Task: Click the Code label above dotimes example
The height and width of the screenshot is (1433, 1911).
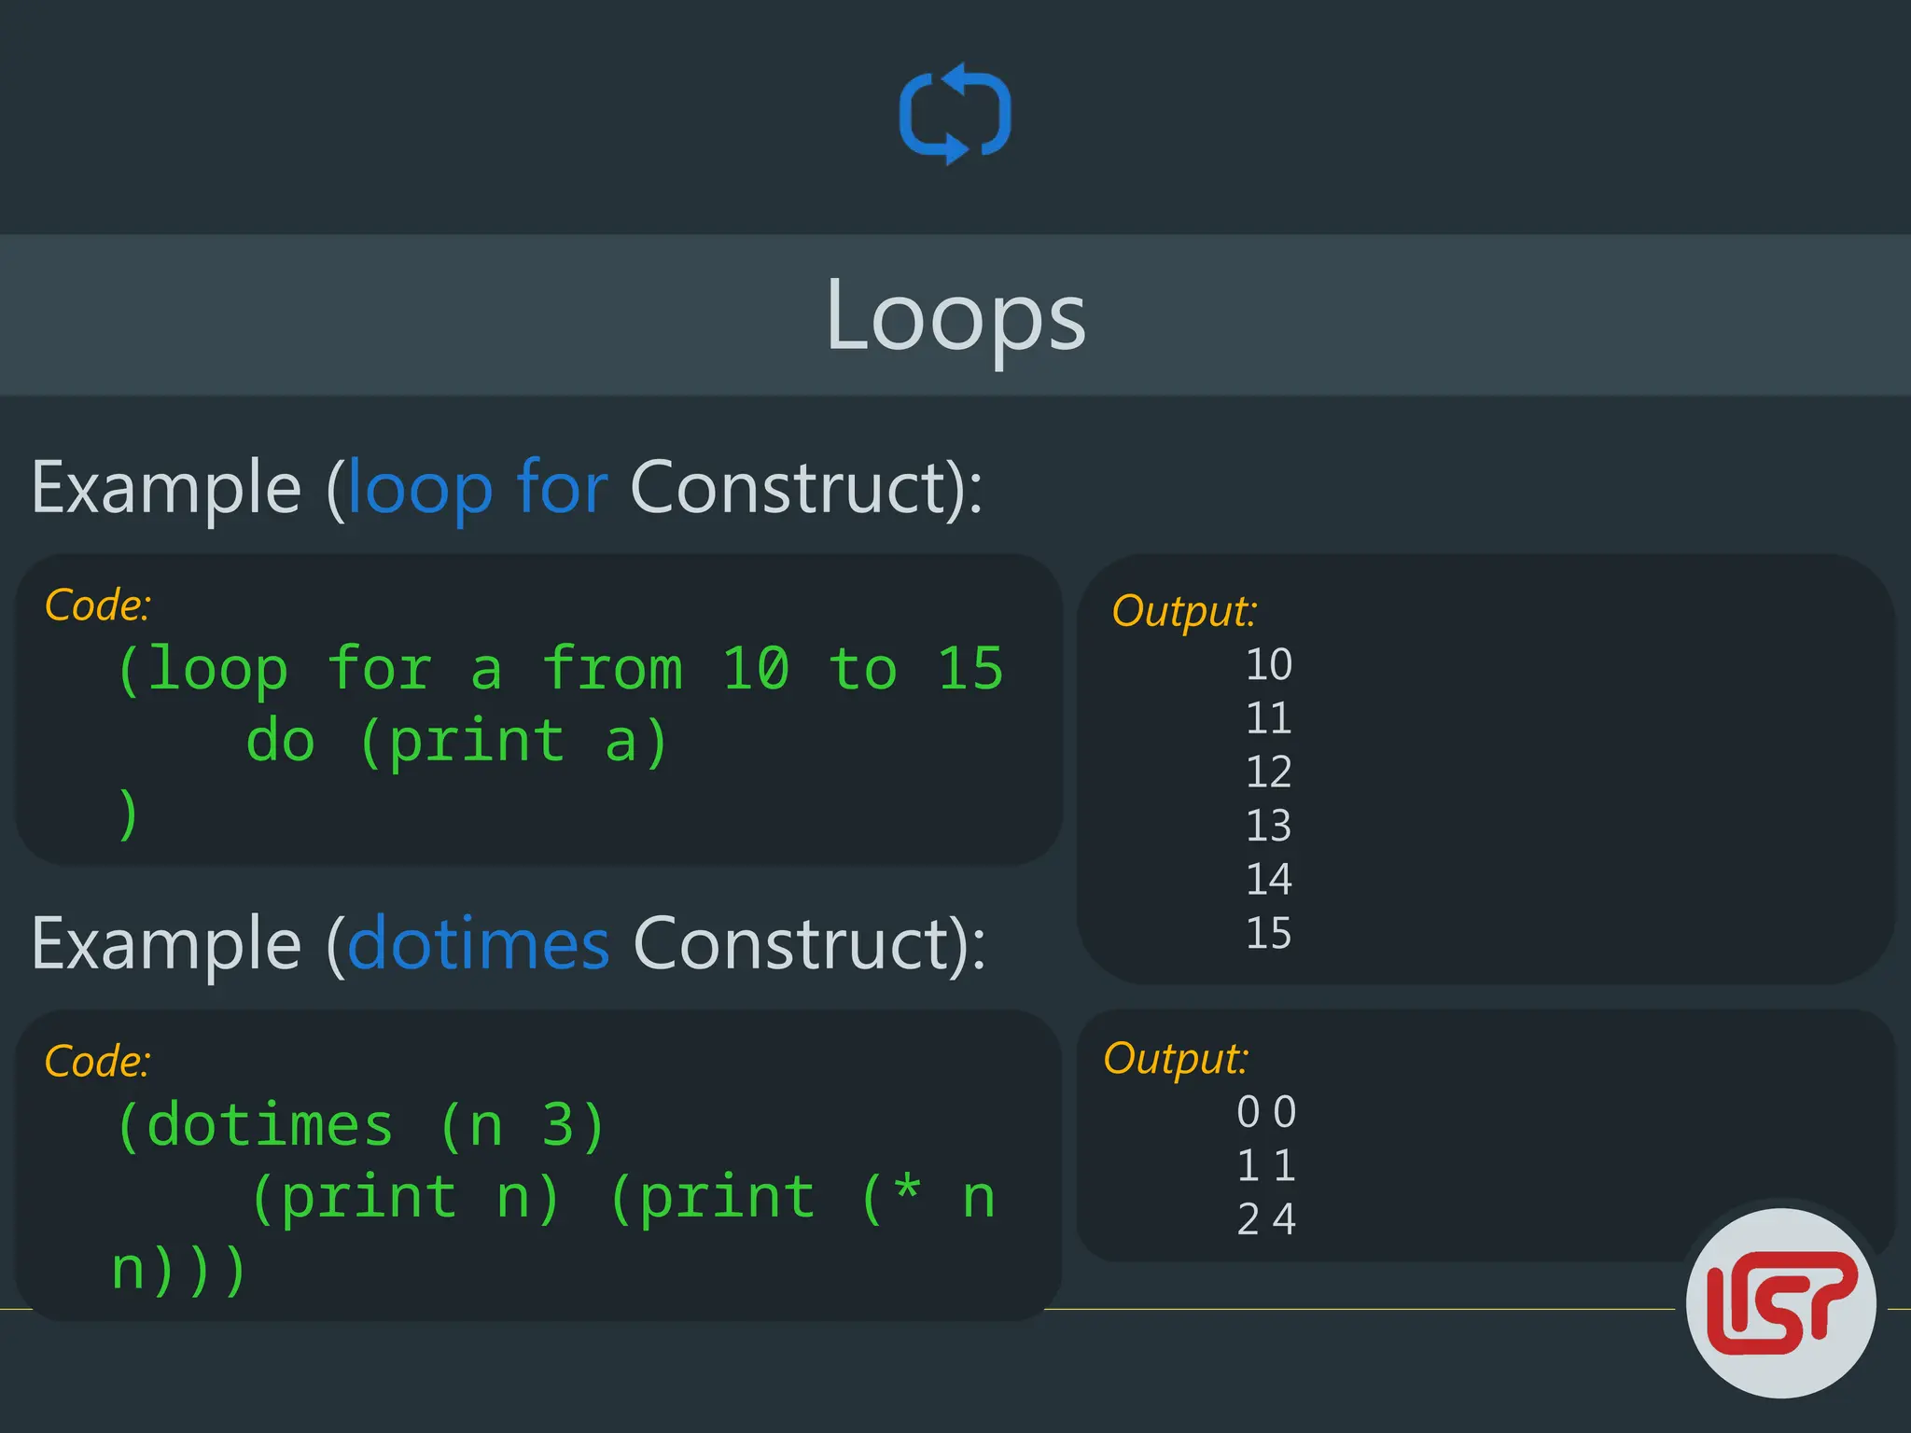Action: (x=97, y=1062)
